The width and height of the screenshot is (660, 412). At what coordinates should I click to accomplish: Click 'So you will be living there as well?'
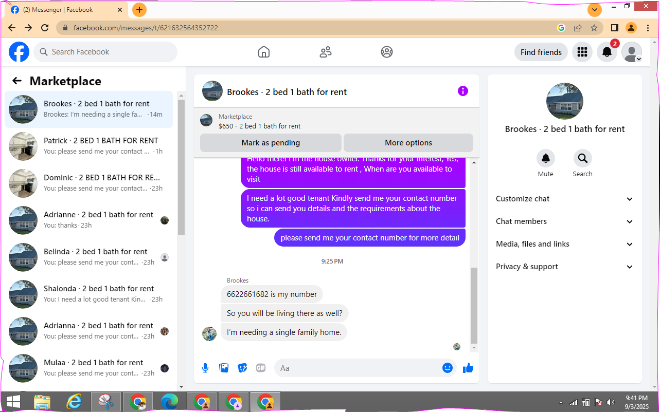pos(284,313)
